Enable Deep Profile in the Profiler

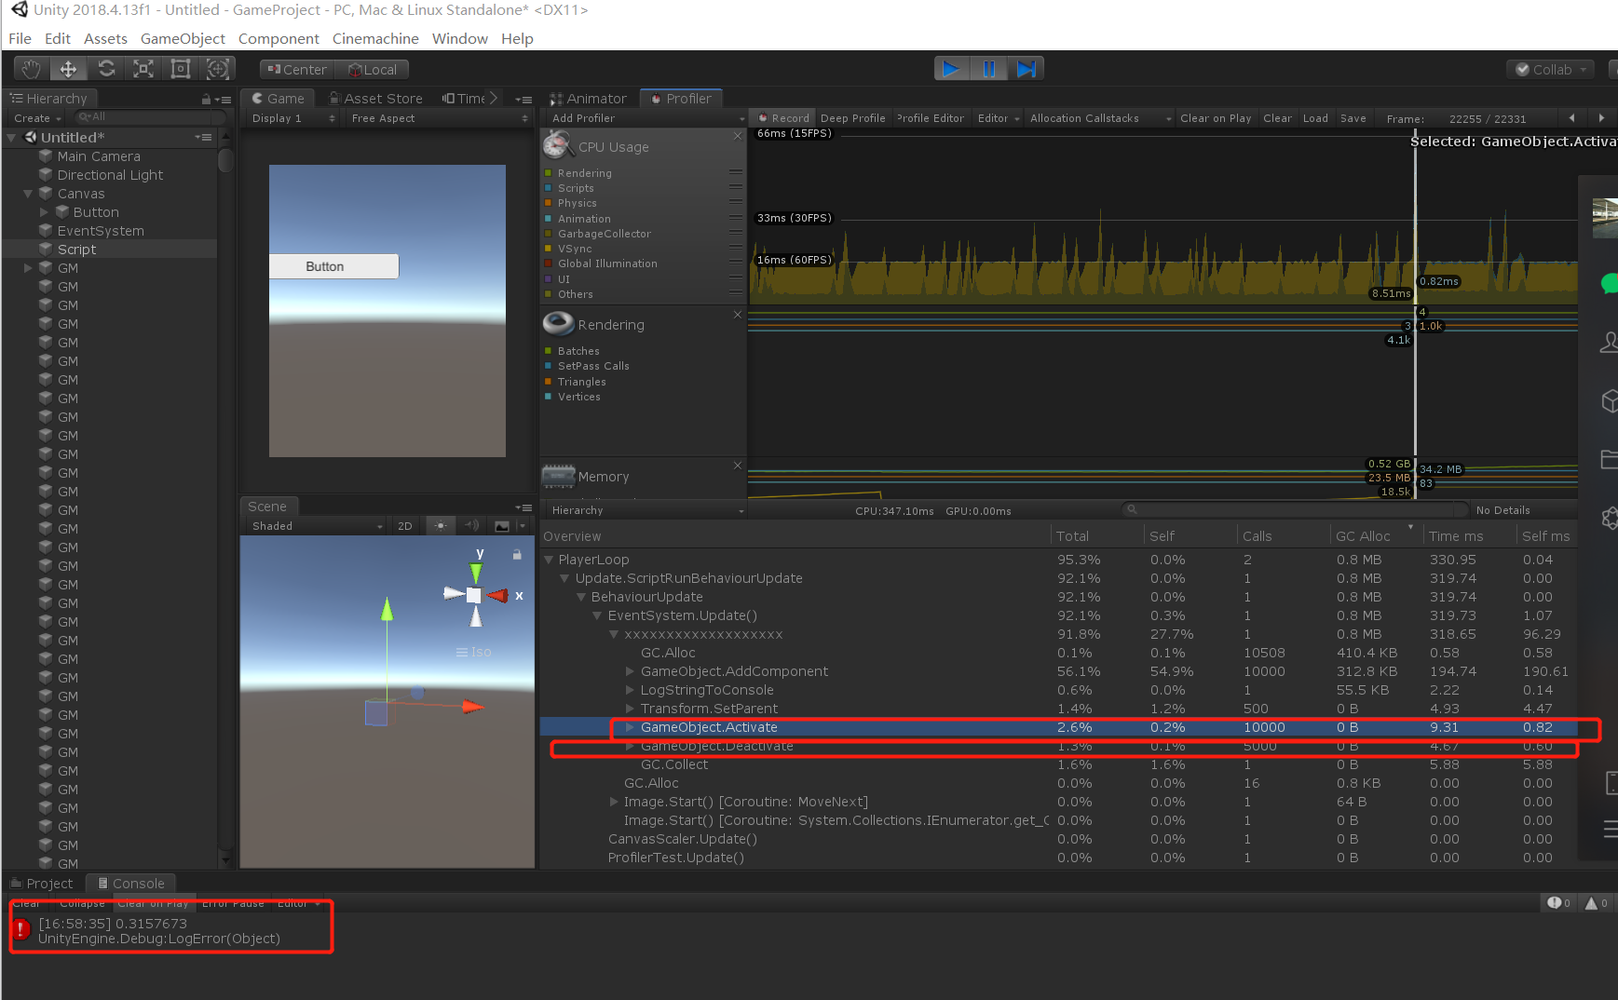click(x=851, y=117)
